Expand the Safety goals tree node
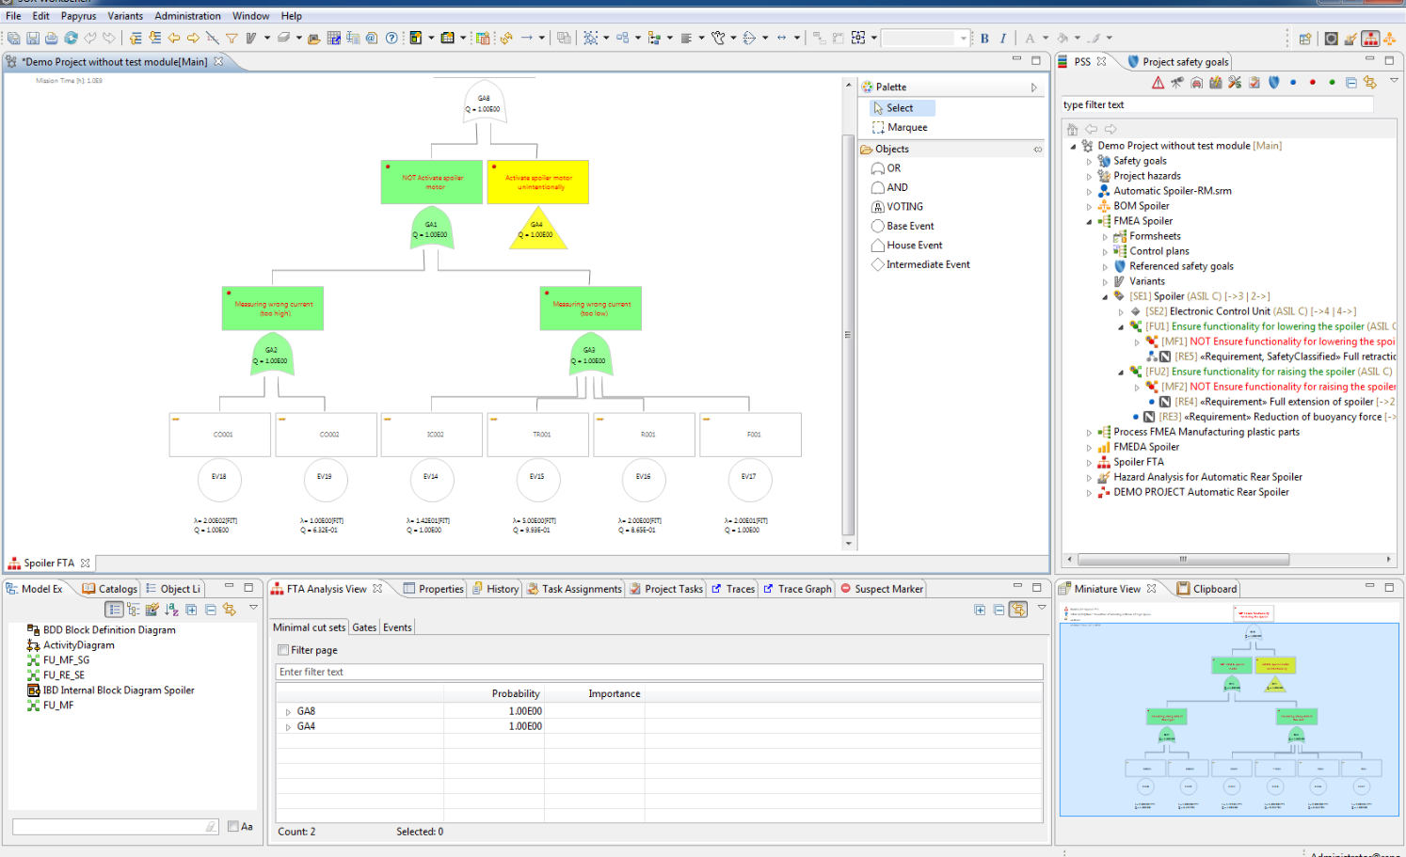 (x=1090, y=161)
